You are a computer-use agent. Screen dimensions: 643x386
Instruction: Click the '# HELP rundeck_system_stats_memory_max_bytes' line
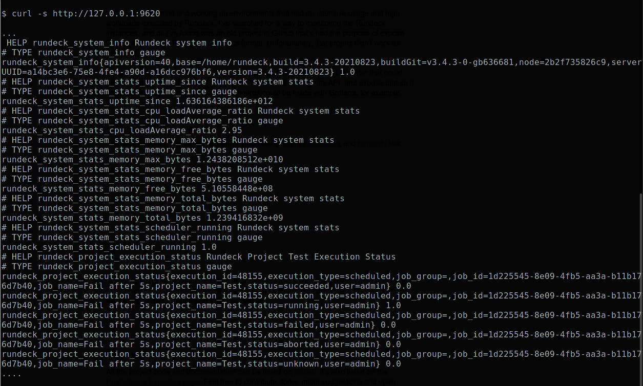168,140
